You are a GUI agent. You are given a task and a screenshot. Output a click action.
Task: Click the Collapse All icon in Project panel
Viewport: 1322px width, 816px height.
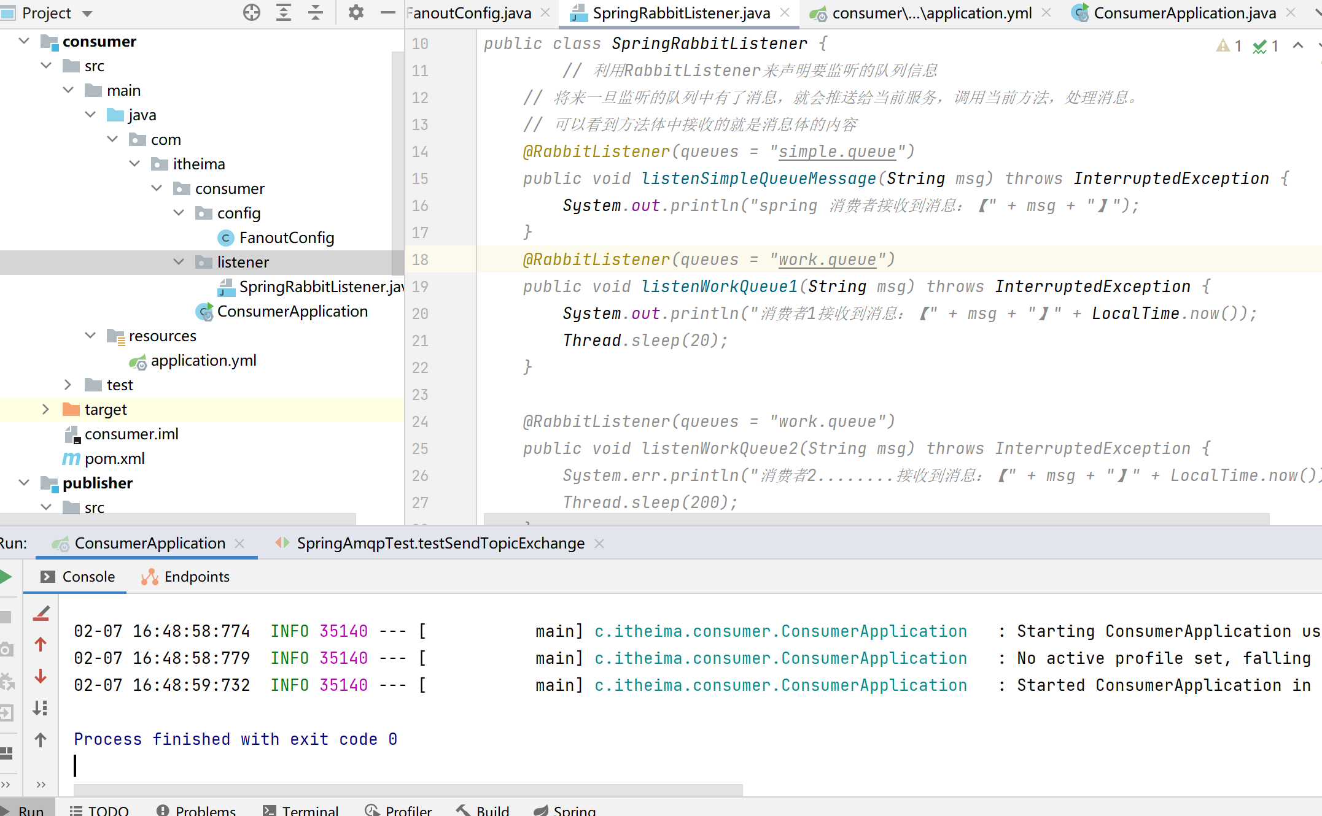tap(316, 12)
